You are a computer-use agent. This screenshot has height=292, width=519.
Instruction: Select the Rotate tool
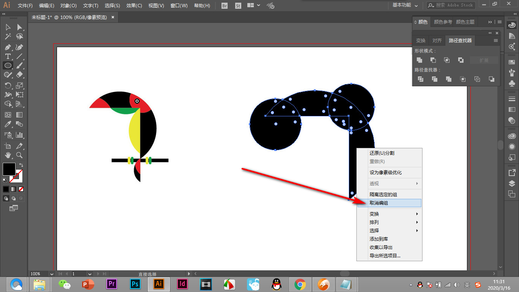8,86
